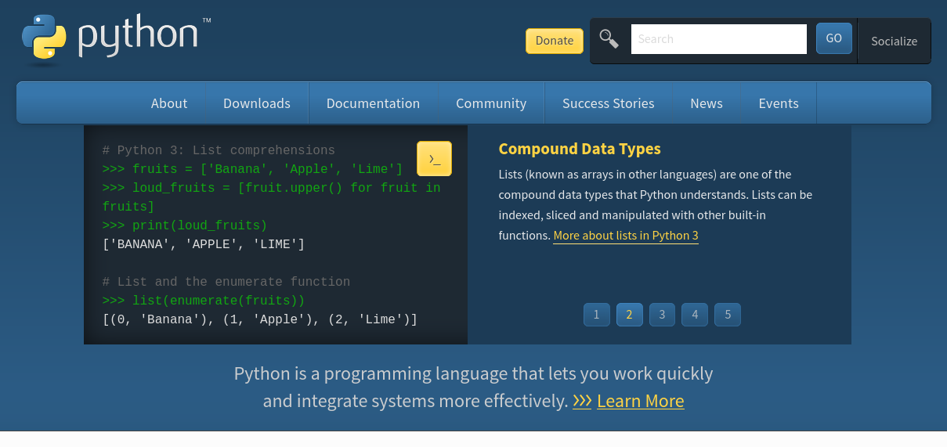947x447 pixels.
Task: Click the GO search button
Action: [834, 38]
